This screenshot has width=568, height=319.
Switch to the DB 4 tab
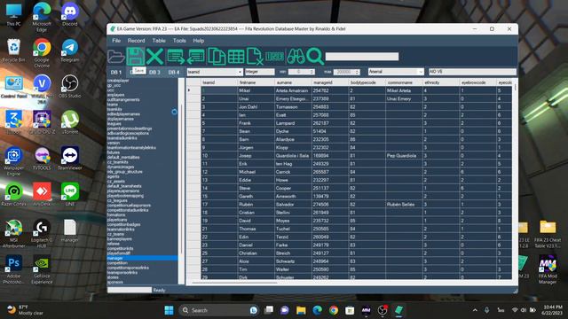pos(174,72)
